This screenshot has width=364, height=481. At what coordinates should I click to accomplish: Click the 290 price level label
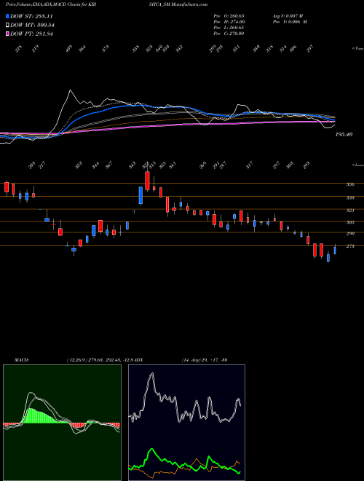pos(350,233)
